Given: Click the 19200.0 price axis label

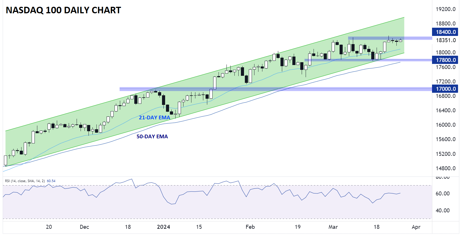Looking at the screenshot, I should (x=446, y=9).
